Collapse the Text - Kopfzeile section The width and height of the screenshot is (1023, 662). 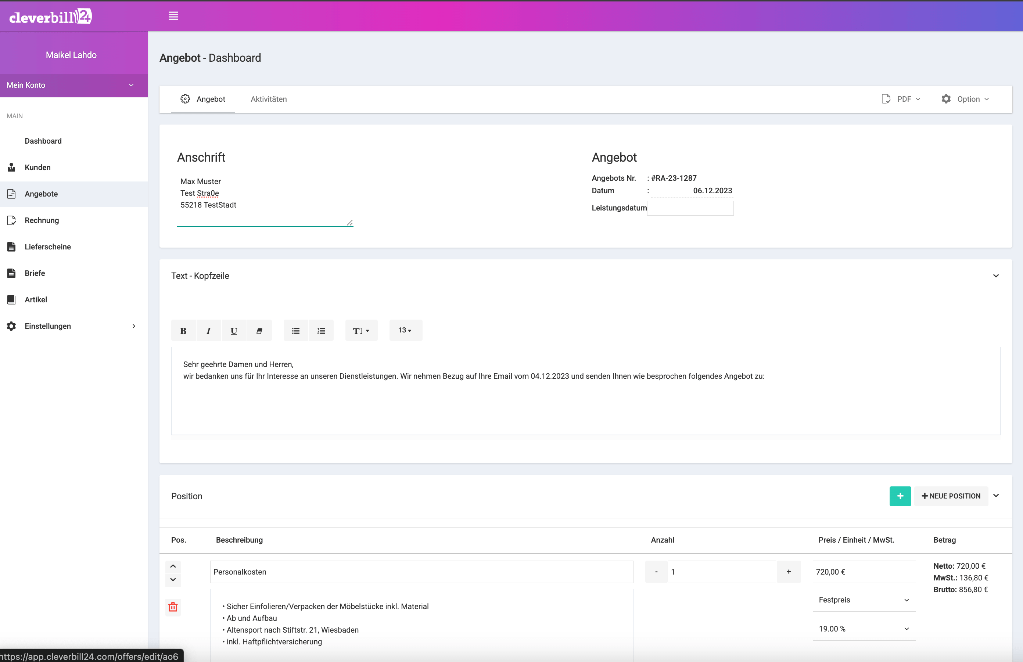(x=996, y=276)
